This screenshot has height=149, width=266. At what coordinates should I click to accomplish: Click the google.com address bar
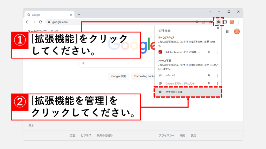[x=117, y=22]
